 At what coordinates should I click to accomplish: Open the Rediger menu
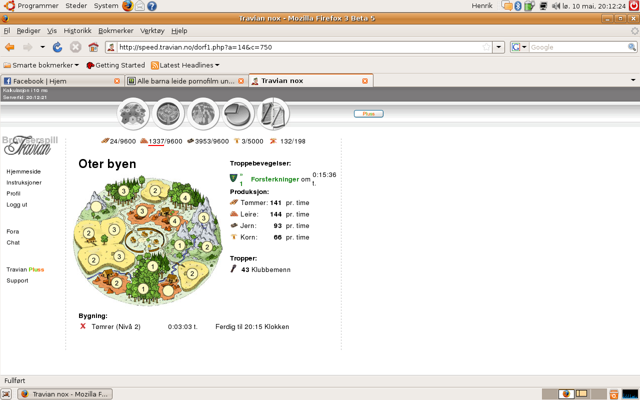click(x=28, y=30)
